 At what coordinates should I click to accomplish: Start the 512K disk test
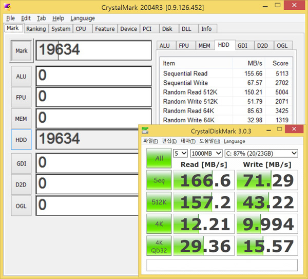click(x=159, y=202)
